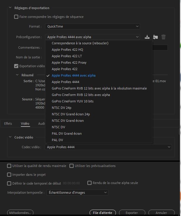Enable Faire correspondre les réglages de séquence
Screen dimensions: 181x216
(16, 17)
